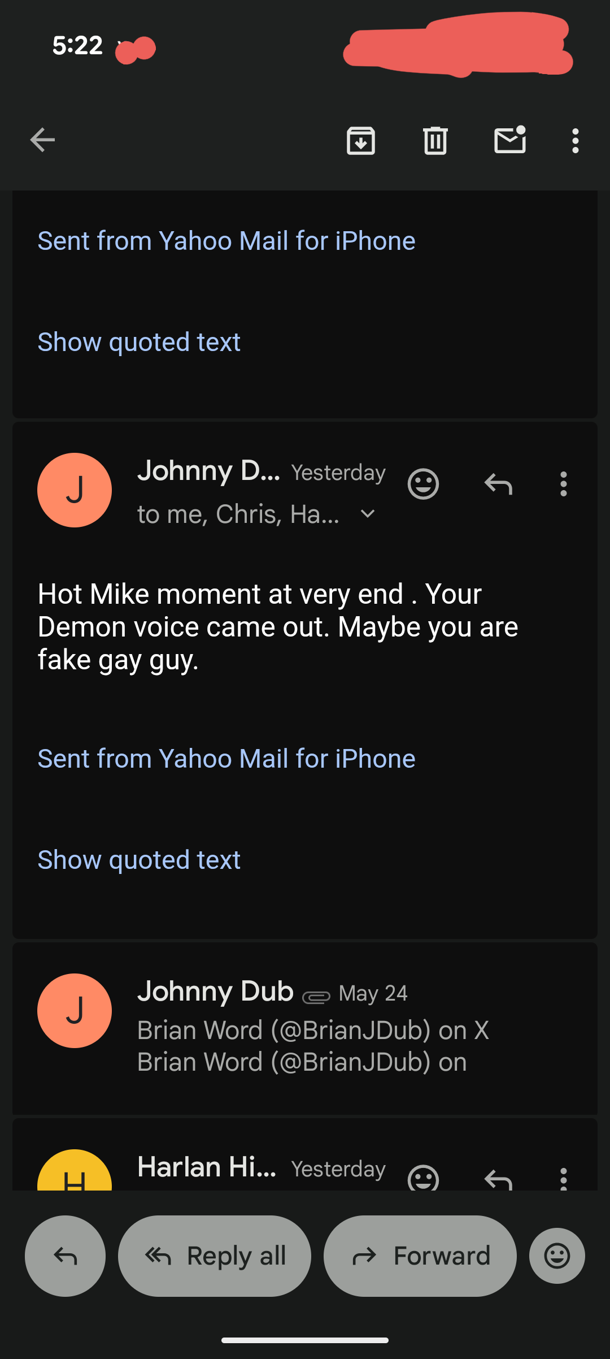This screenshot has height=1359, width=610.
Task: Reply to Johnny D's message with arrow icon
Action: pos(498,484)
